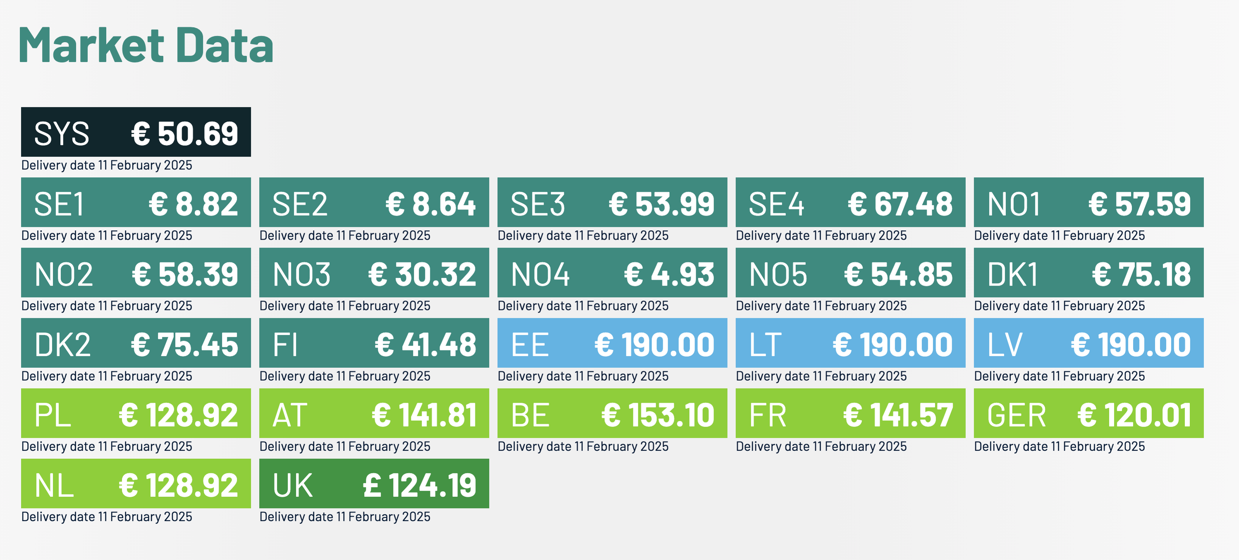The width and height of the screenshot is (1239, 560).
Task: Click the NO4 € 4.93 tile
Action: point(612,272)
